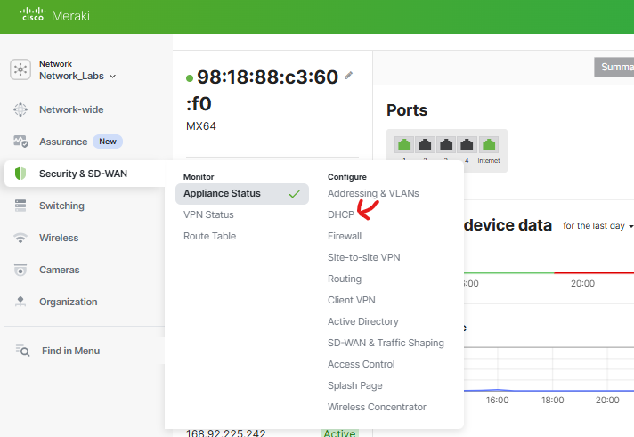Screen dimensions: 634x437
Task: Open the Wireless menu
Action: 59,238
